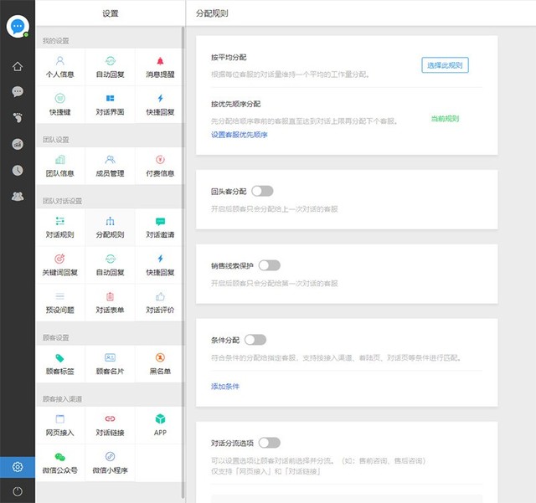The image size is (536, 503).
Task: Click 添加条件 link
Action: tap(225, 387)
